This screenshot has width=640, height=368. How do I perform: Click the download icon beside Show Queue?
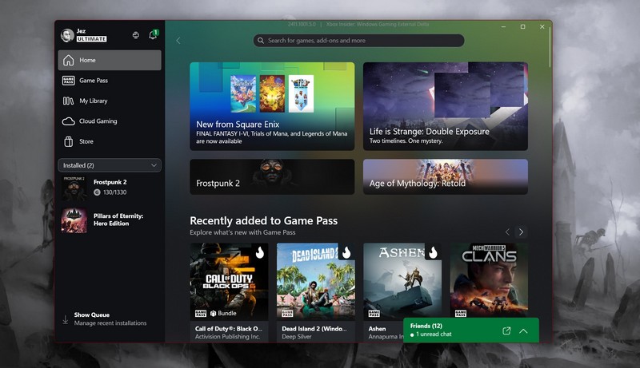[x=66, y=319]
